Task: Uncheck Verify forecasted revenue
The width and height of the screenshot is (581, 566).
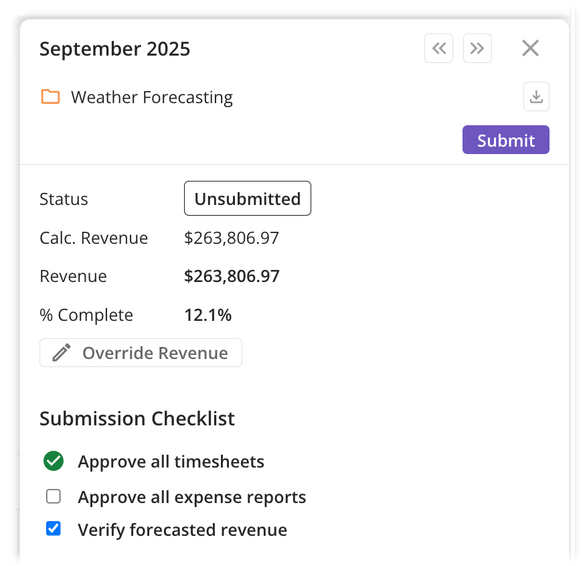Action: point(53,528)
